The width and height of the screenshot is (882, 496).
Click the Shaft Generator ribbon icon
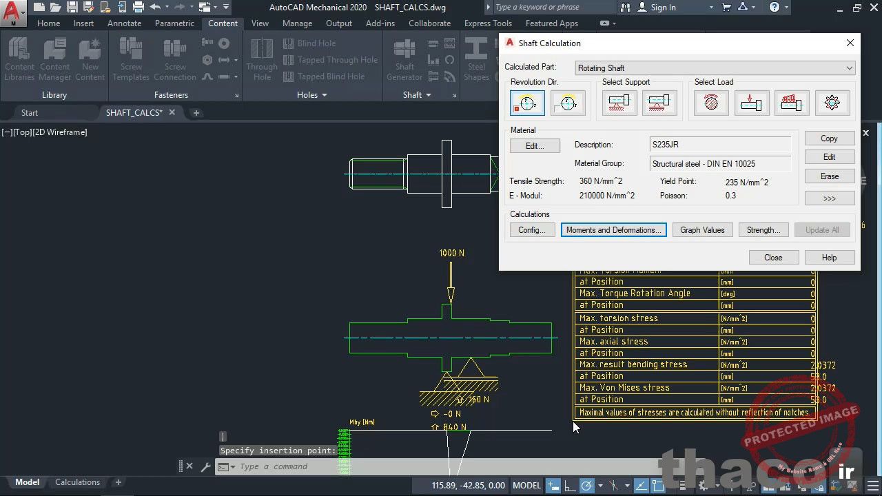click(404, 59)
